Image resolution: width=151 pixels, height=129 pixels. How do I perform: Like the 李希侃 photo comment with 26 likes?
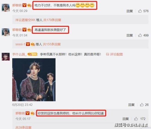[142, 105]
